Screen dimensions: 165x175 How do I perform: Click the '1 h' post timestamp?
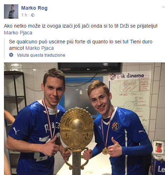[24, 15]
